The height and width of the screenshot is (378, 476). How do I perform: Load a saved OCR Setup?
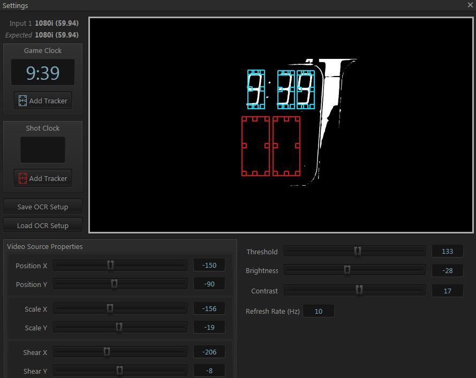[43, 225]
